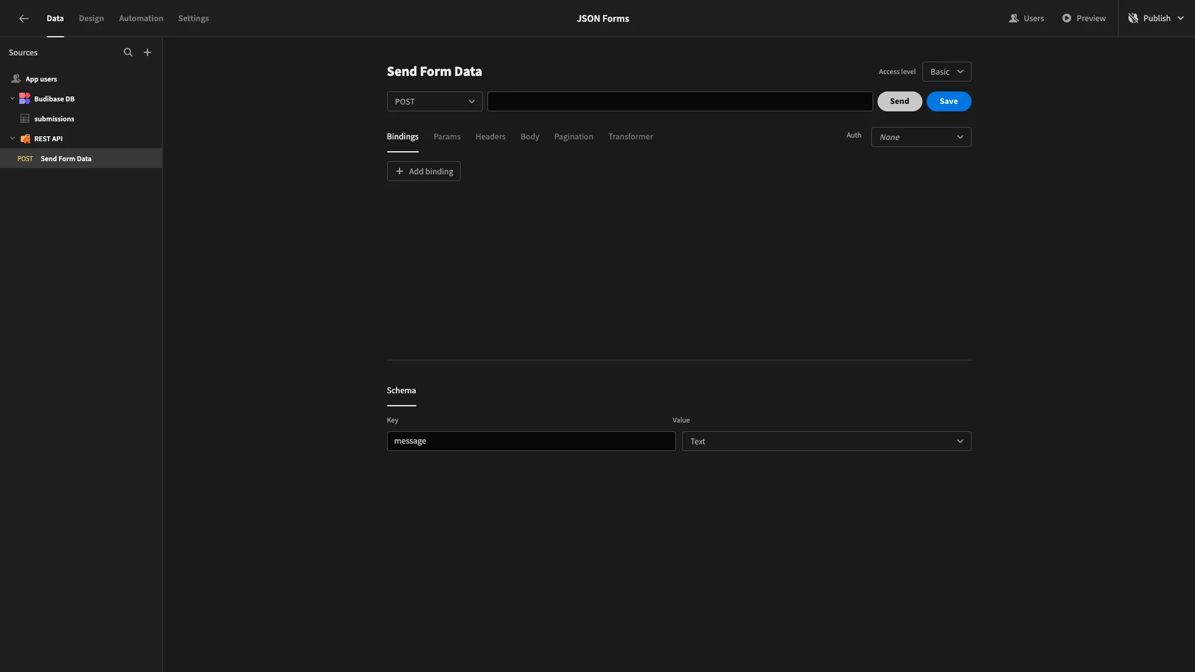Select the Data tab
This screenshot has width=1195, height=672.
click(x=55, y=18)
